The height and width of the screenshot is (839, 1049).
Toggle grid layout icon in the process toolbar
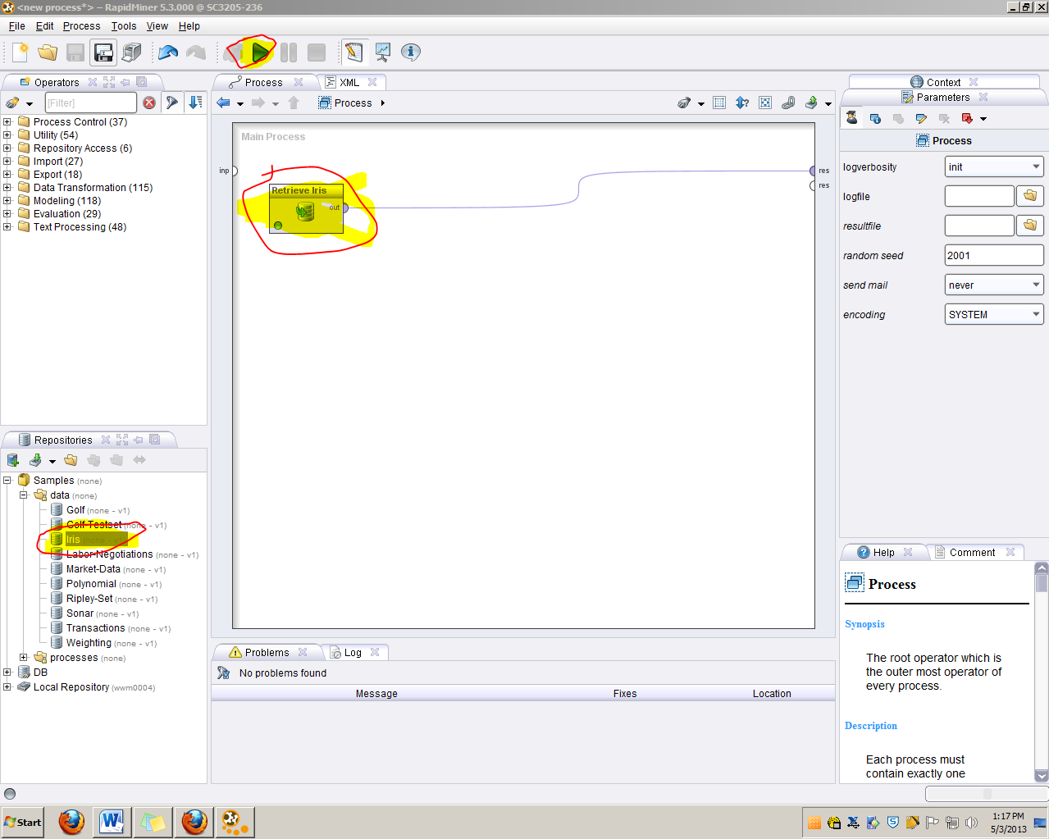pyautogui.click(x=719, y=103)
